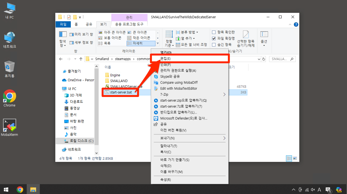Image resolution: width=347 pixels, height=194 pixels.
Task: Select 아주 큰 아이콘 layout
Action: tap(112, 32)
